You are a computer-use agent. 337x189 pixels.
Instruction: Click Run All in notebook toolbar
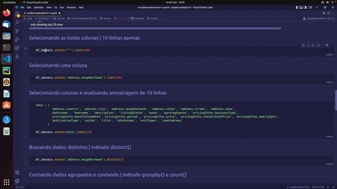(59, 18)
